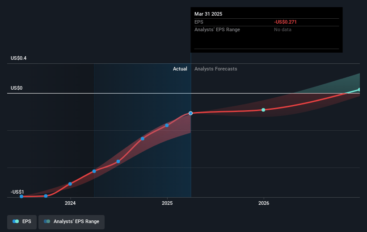Toggle the Analysts' EPS Range legend
Image resolution: width=367 pixels, height=232 pixels.
[72, 222]
